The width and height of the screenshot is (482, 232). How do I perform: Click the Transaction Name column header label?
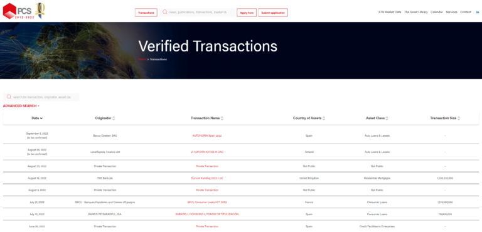(x=205, y=119)
